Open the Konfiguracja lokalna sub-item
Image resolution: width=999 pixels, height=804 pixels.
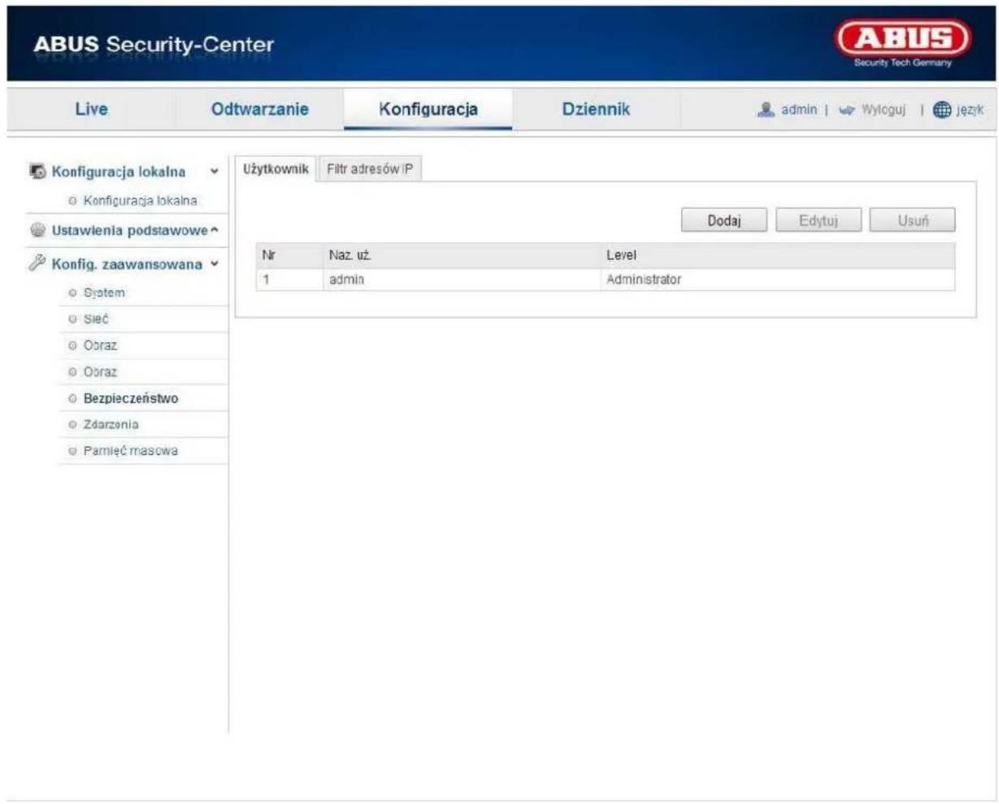(140, 200)
